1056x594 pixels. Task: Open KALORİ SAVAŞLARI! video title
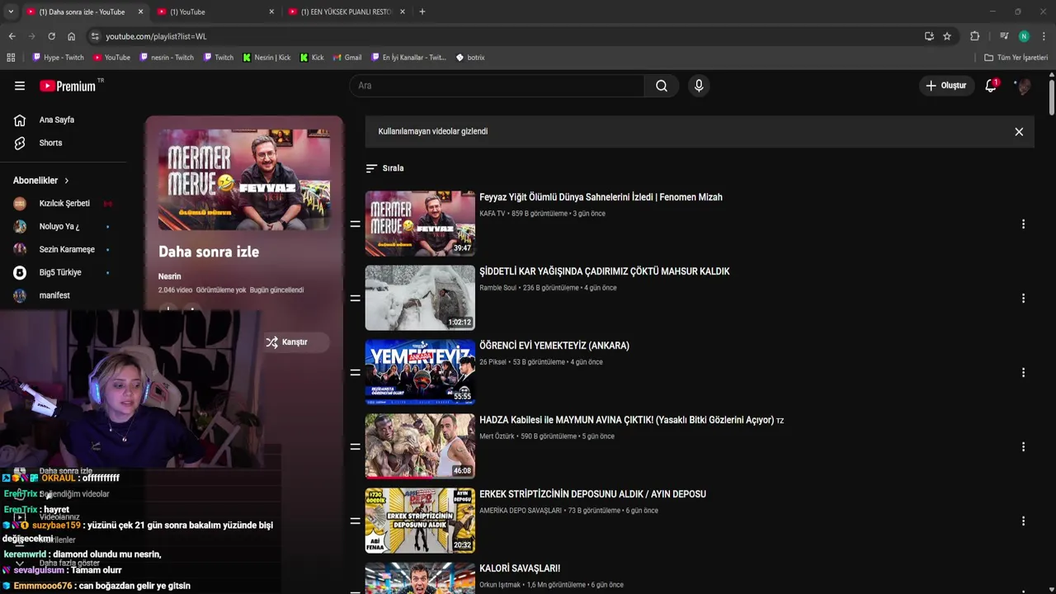tap(520, 568)
